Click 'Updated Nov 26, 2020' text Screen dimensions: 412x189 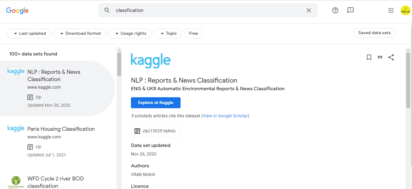[49, 105]
